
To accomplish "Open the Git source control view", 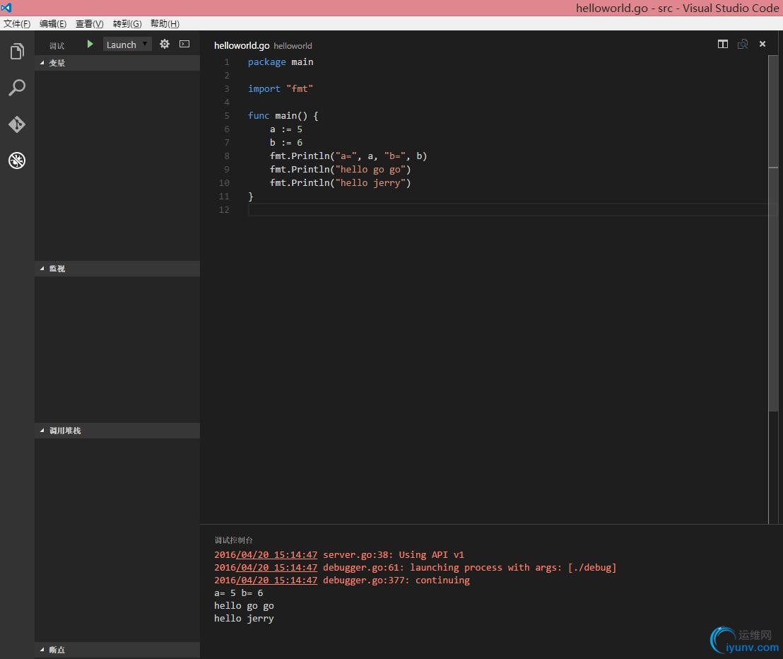I will tap(17, 124).
